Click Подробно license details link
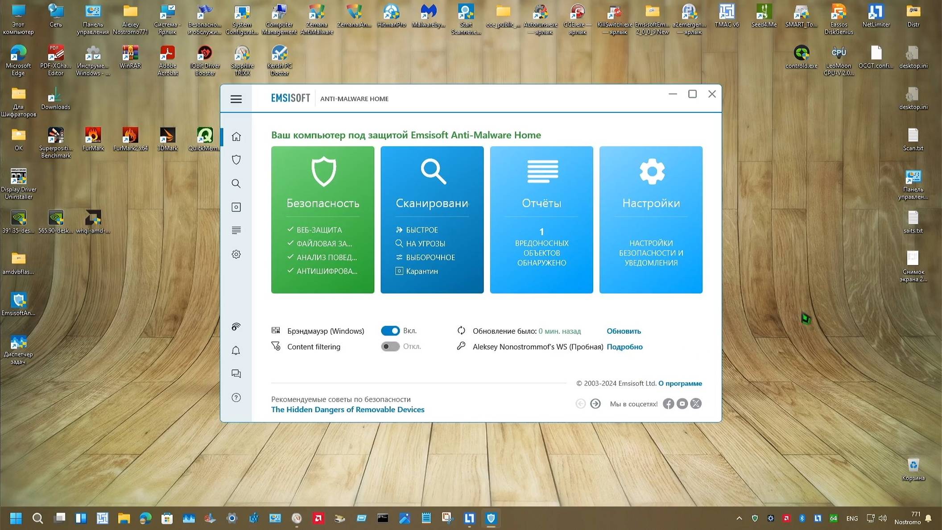 coord(624,347)
